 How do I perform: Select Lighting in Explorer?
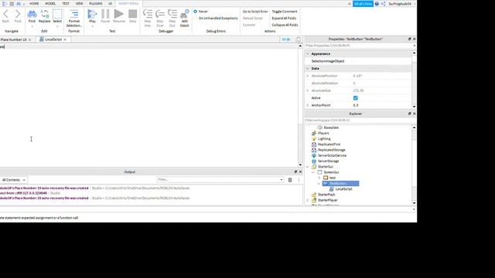click(x=324, y=139)
